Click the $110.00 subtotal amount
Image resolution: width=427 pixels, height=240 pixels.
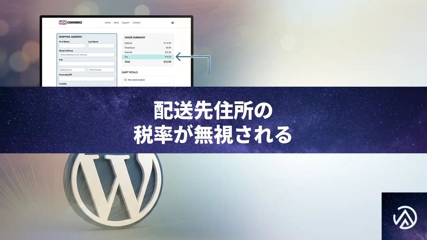coord(167,43)
